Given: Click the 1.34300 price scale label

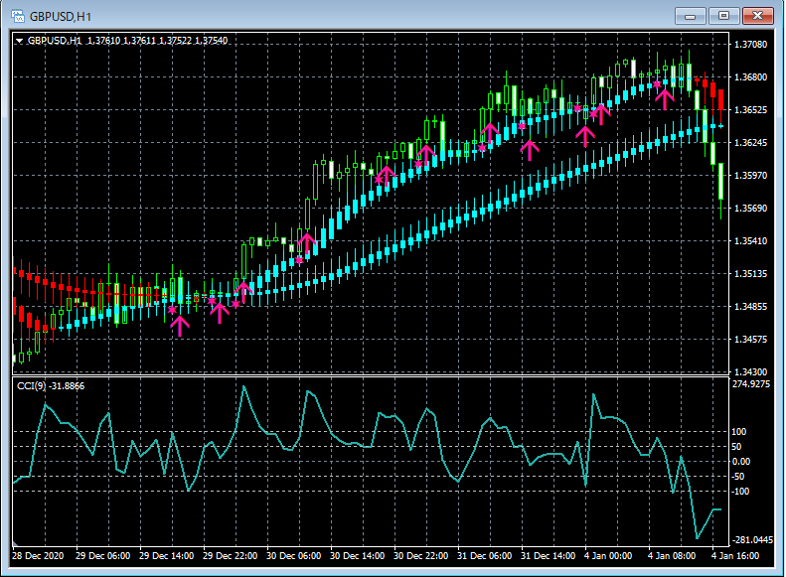Looking at the screenshot, I should tap(750, 371).
